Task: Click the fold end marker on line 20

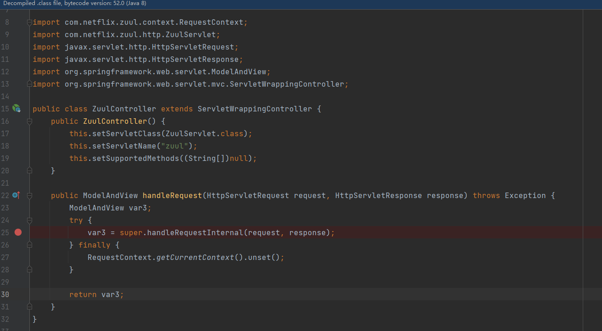Action: point(29,171)
